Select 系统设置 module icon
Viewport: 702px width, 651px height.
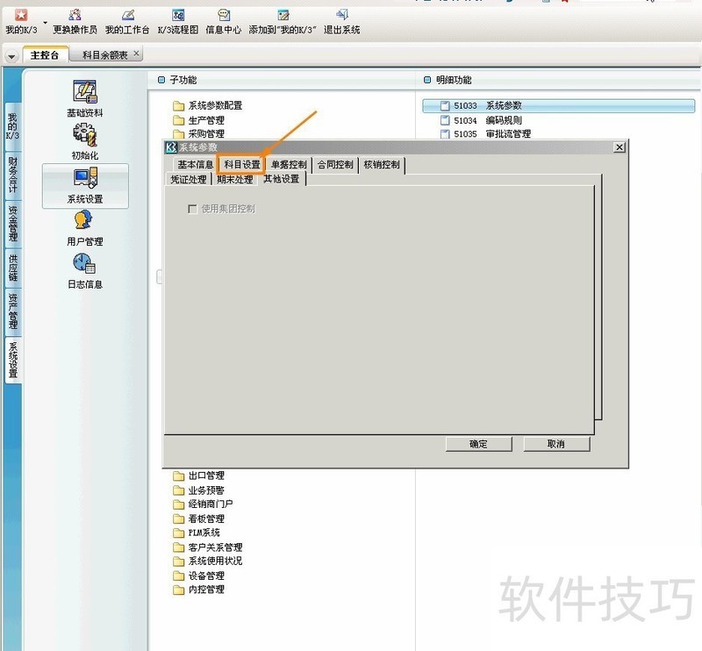(85, 185)
